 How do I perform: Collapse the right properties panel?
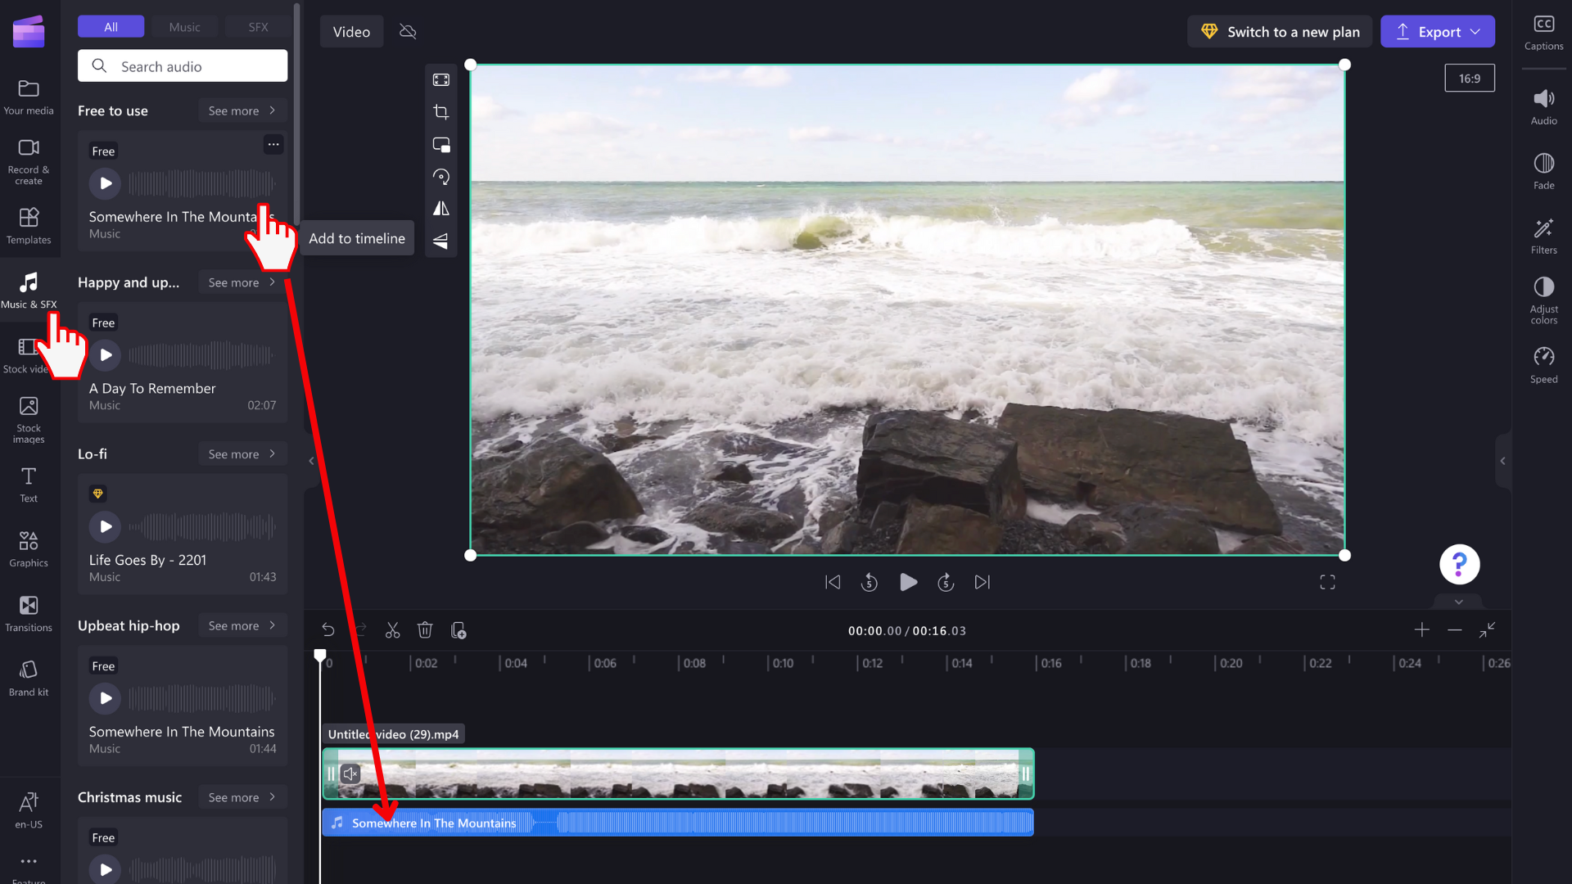1503,461
